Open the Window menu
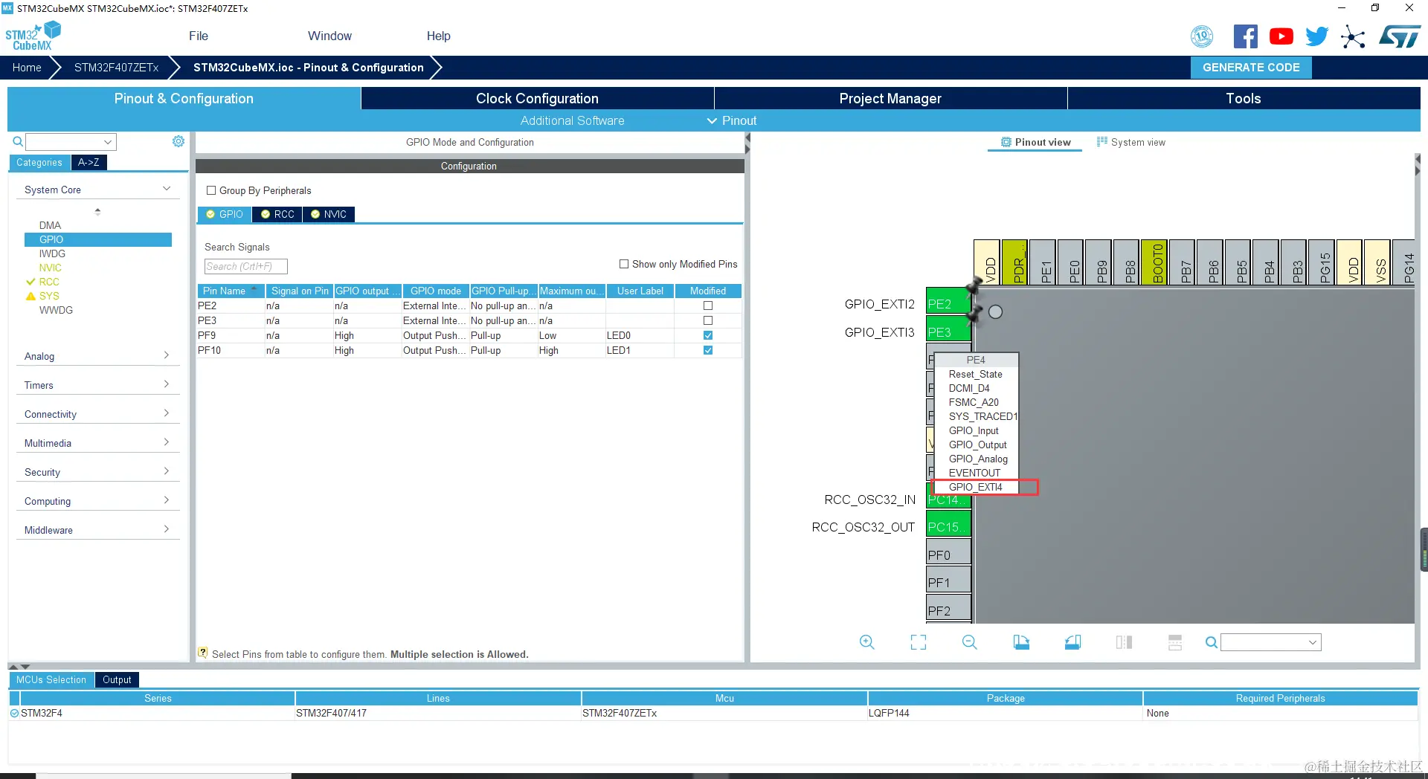Screen dimensions: 1428x779 coord(329,36)
